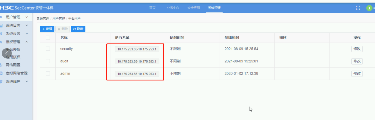Click the 新建 button
375x120 pixels.
[x=47, y=29]
